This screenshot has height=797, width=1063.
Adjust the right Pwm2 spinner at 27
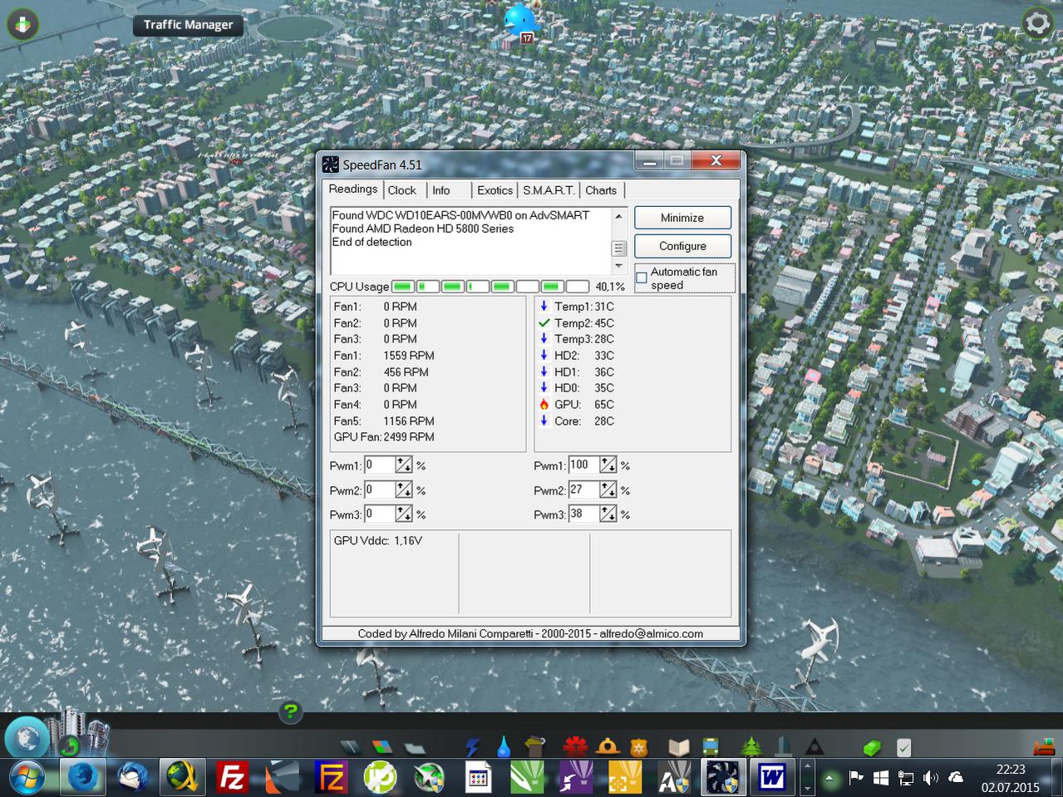(x=608, y=490)
